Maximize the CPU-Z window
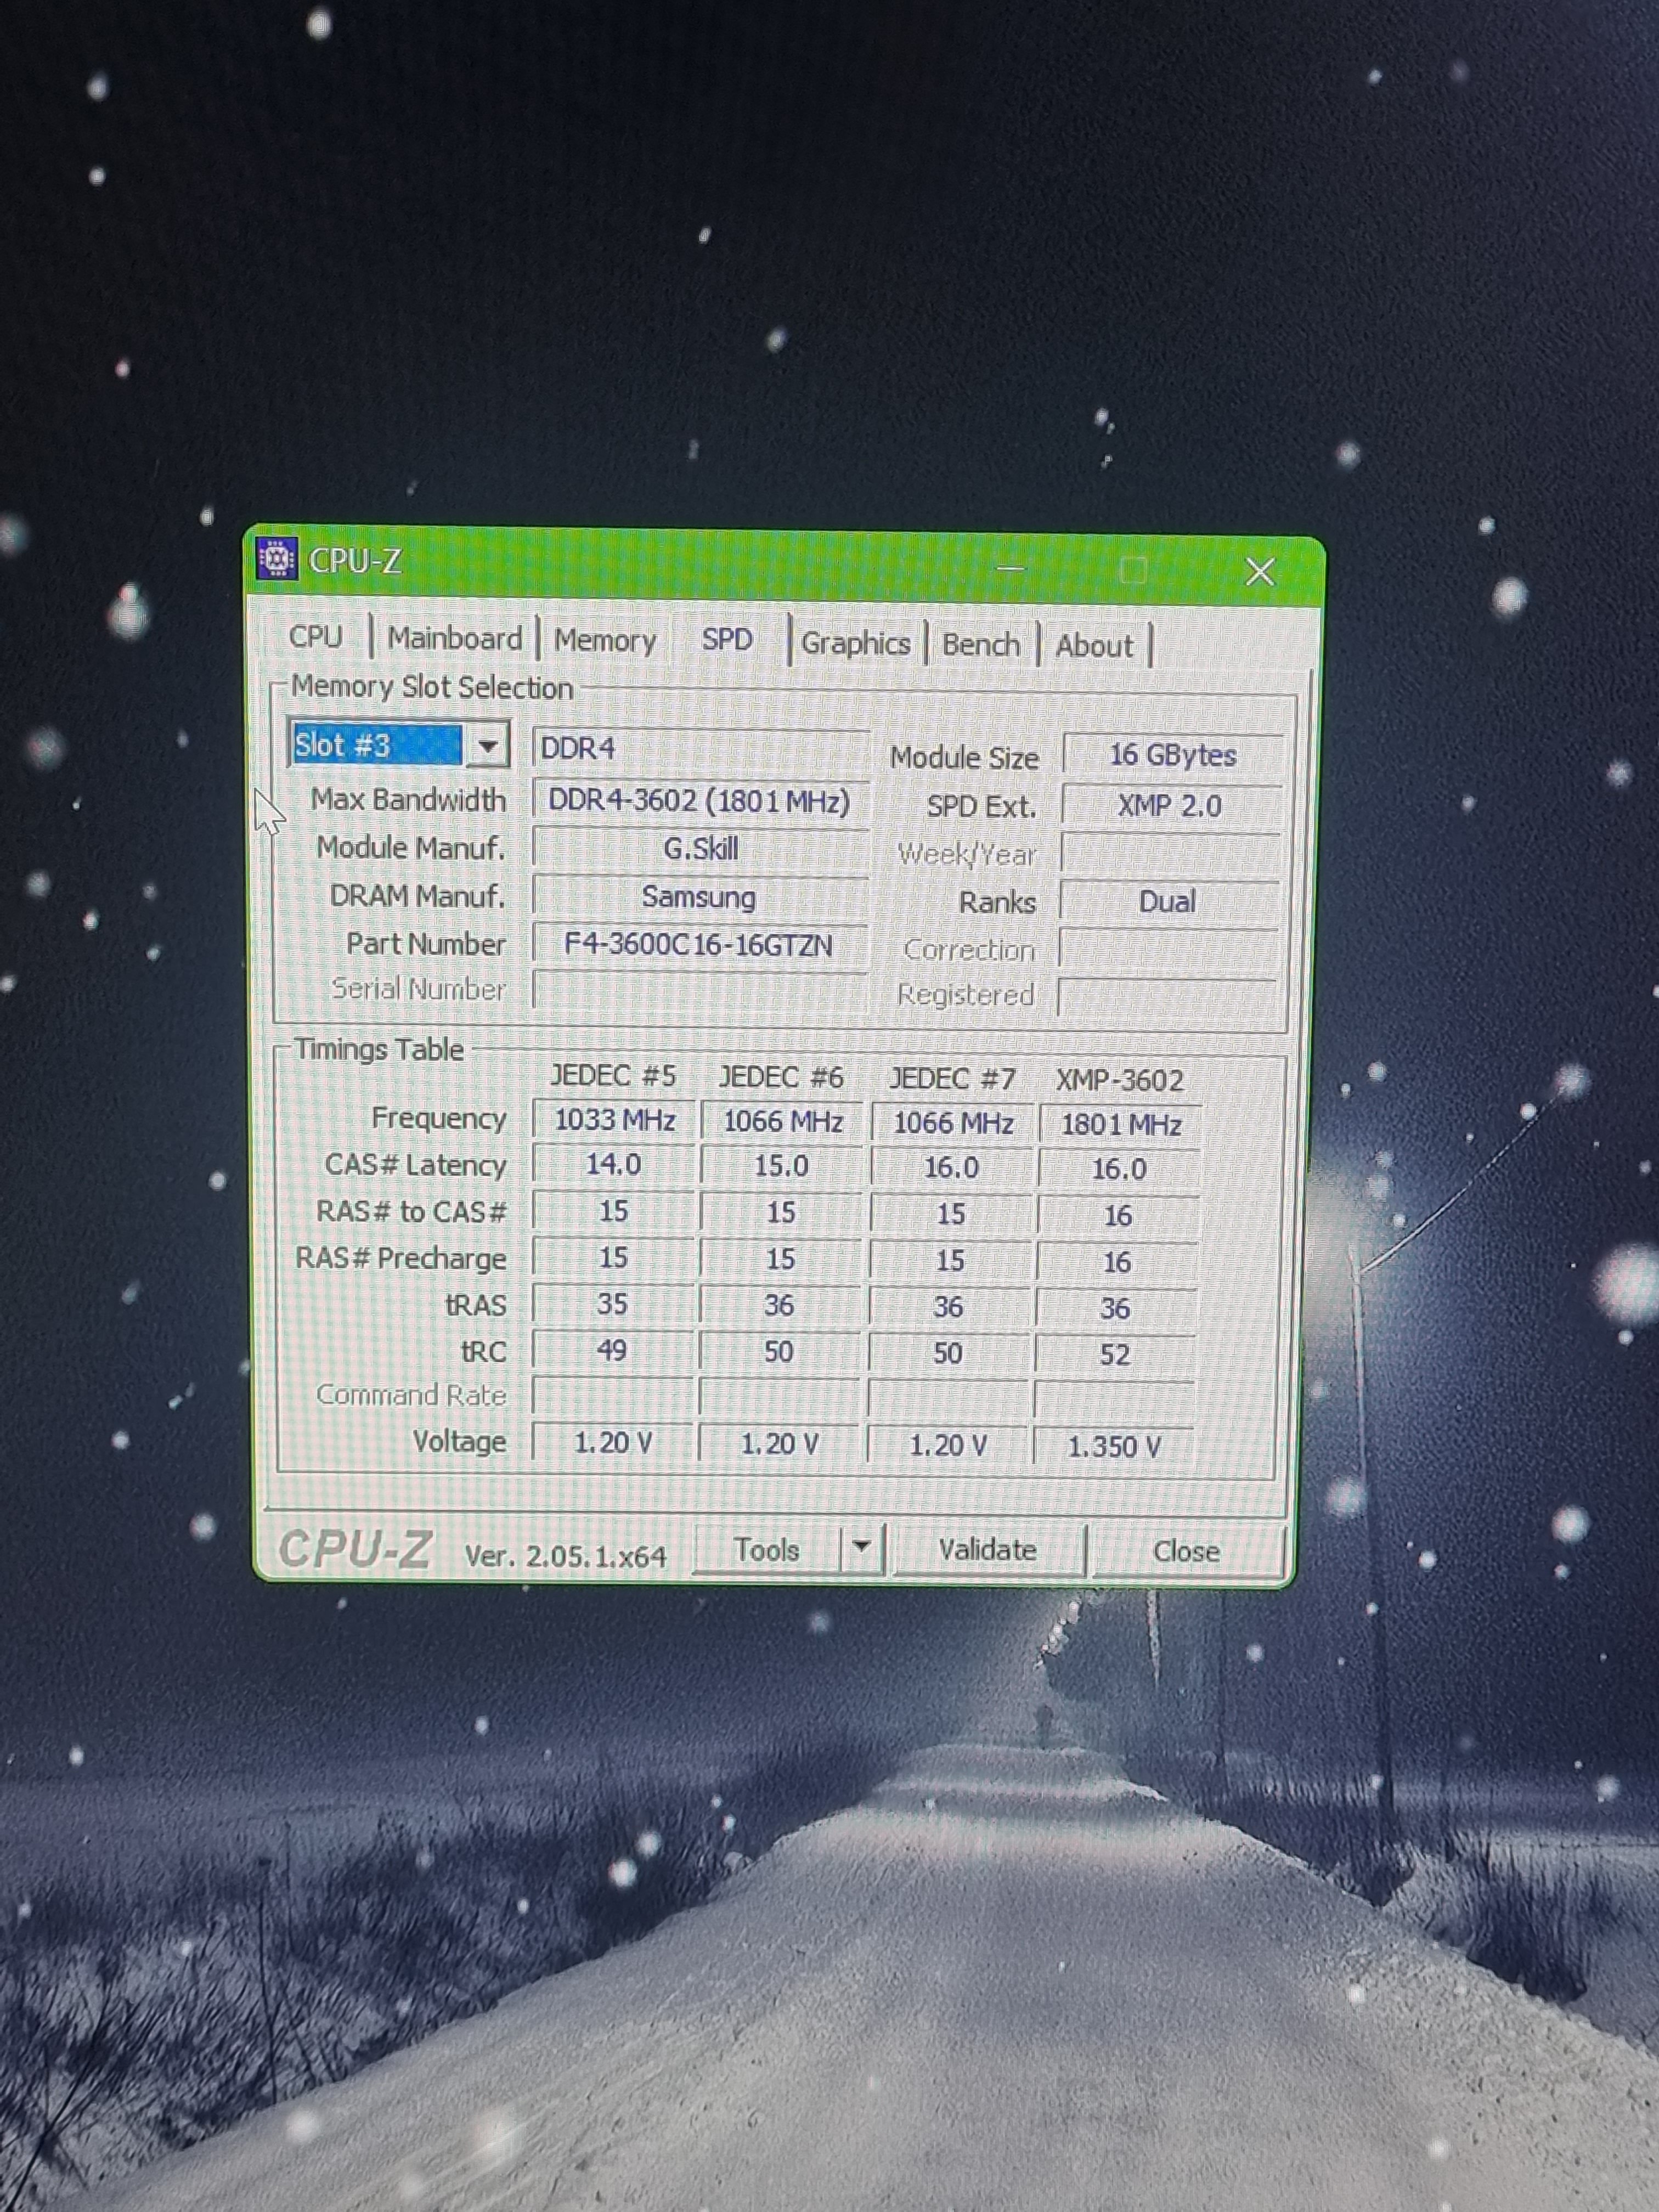Image resolution: width=1659 pixels, height=2212 pixels. [1133, 570]
